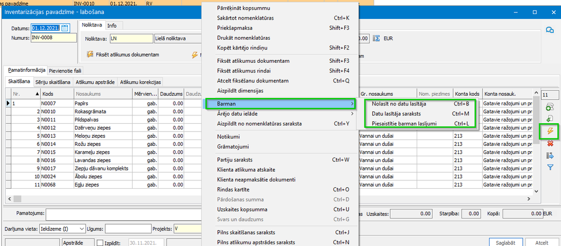The height and width of the screenshot is (246, 561).
Task: Open Pilns skaitīšanas saraksts menu item
Action: coord(280,233)
